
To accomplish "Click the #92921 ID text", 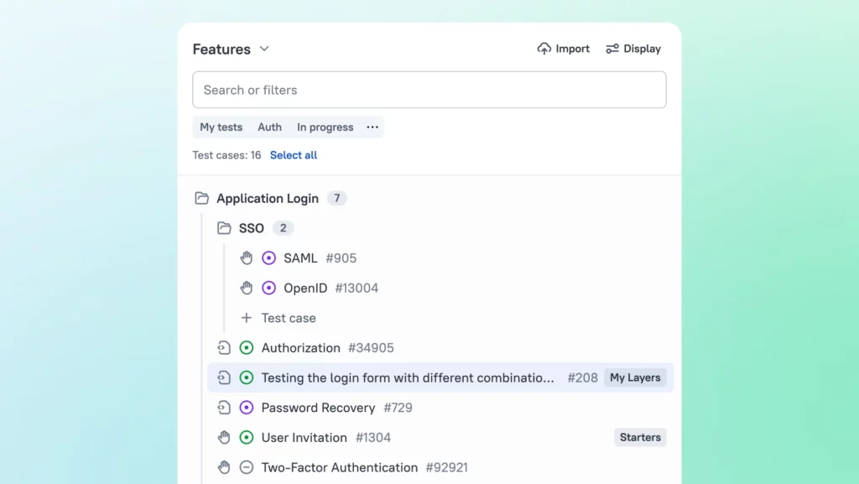I will 446,467.
